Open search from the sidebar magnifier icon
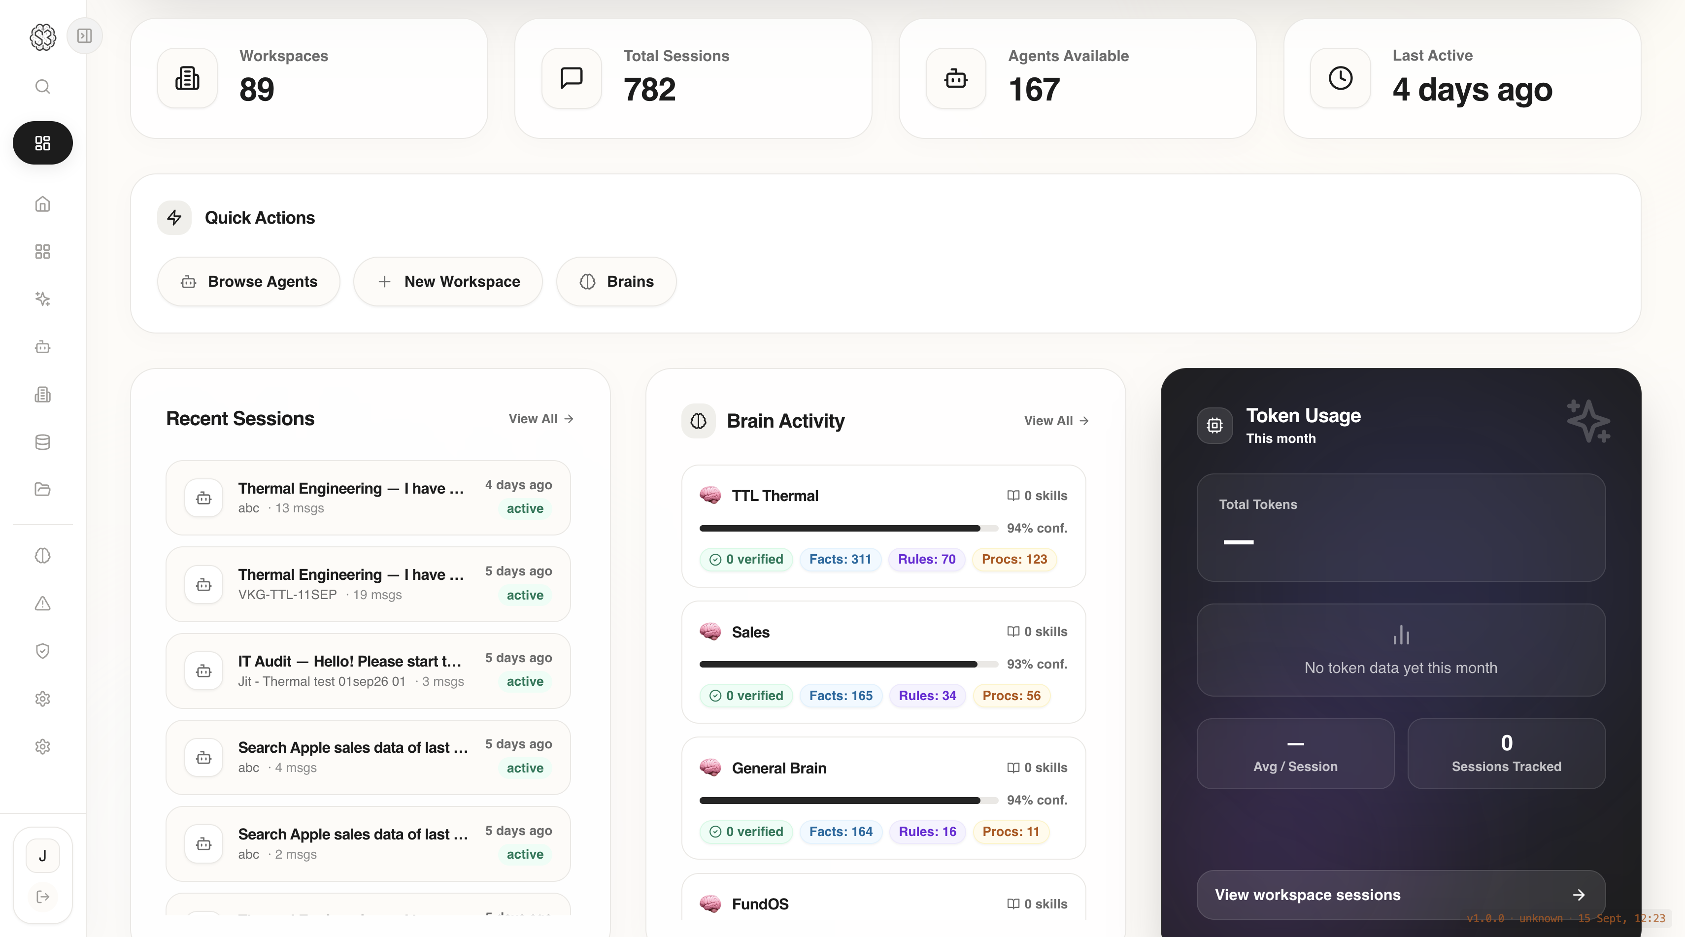The image size is (1685, 937). (x=42, y=87)
